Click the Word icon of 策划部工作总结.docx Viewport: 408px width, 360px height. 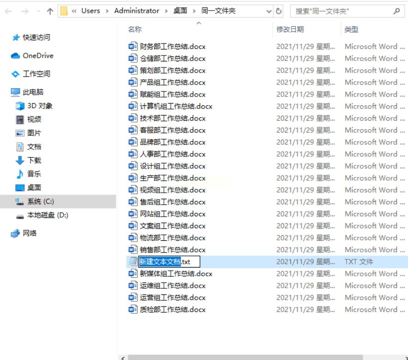coord(133,70)
